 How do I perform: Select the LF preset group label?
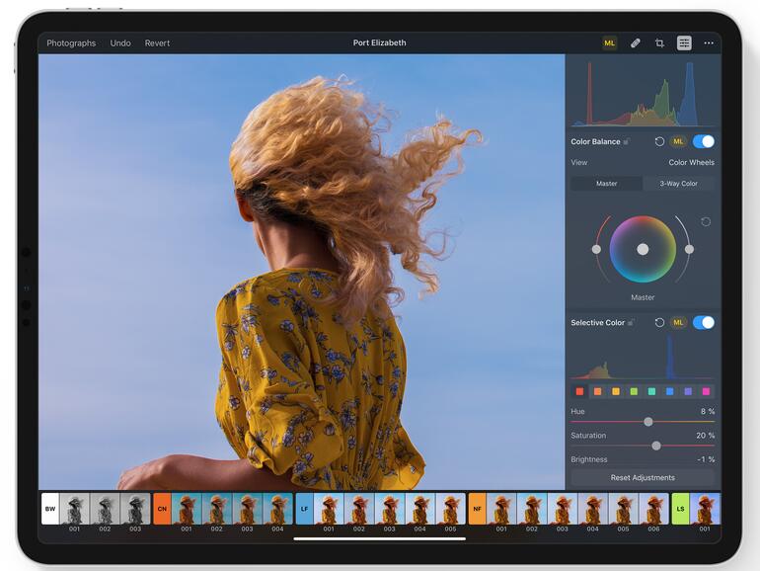click(x=304, y=509)
